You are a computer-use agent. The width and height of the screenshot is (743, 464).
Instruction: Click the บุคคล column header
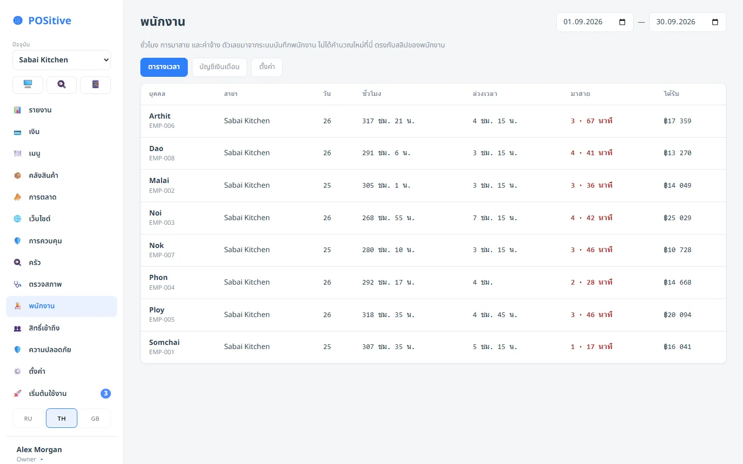click(x=157, y=94)
